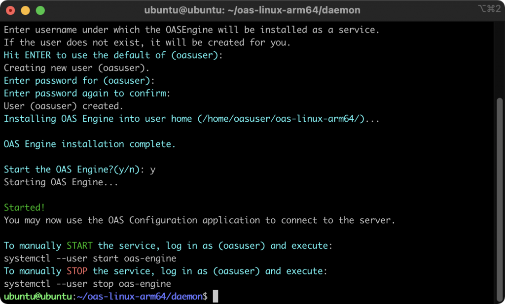505x304 pixels.
Task: Click the "User (oasuser) created." line
Action: (64, 105)
